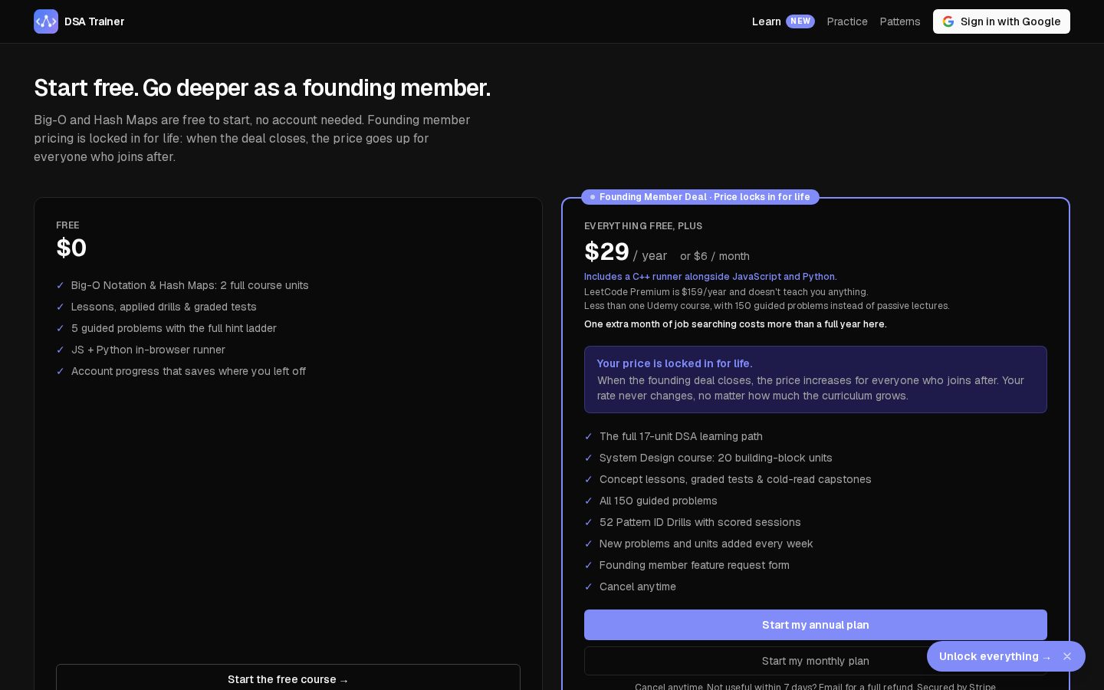Click the checkmark next to All 150 guided problems

click(x=589, y=501)
